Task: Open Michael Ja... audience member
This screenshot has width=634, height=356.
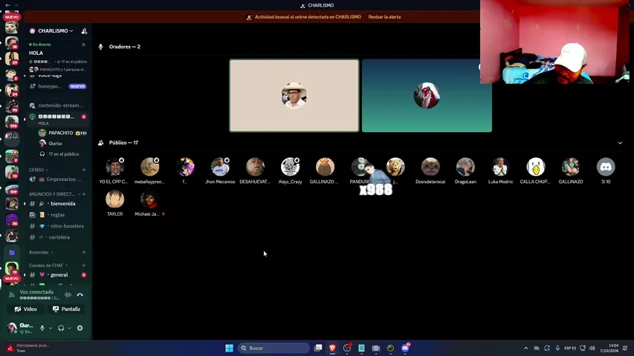Action: pos(149,203)
